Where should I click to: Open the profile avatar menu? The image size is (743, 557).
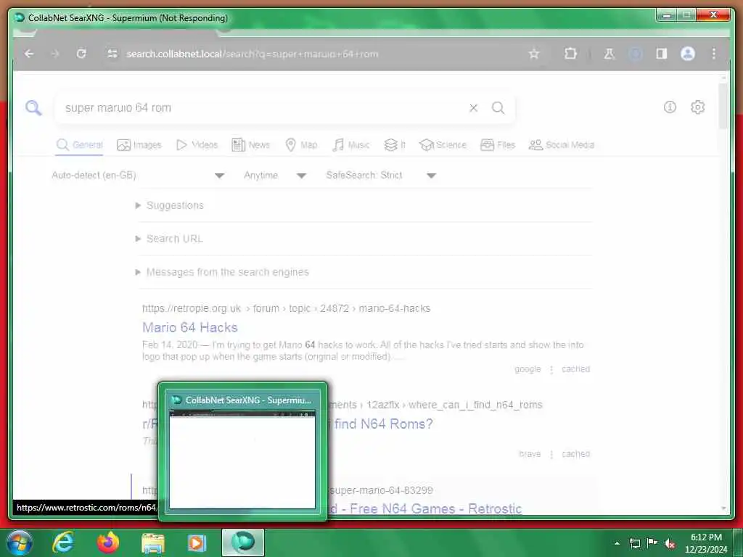(x=688, y=54)
